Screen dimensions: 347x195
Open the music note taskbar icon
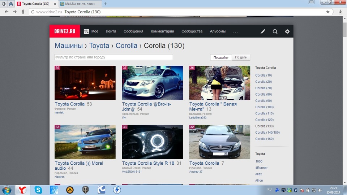tap(54, 190)
